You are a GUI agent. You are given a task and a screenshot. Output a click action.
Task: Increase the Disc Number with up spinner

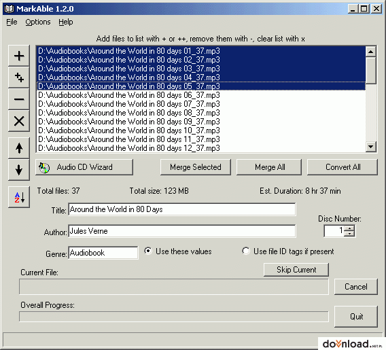(349, 228)
